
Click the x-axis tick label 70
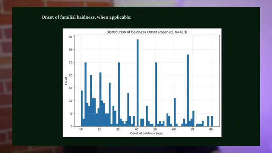[x=193, y=129]
